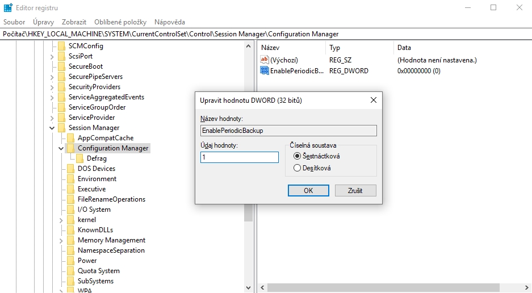The width and height of the screenshot is (532, 293).
Task: Click the SecurityProviders folder icon
Action: tap(61, 86)
